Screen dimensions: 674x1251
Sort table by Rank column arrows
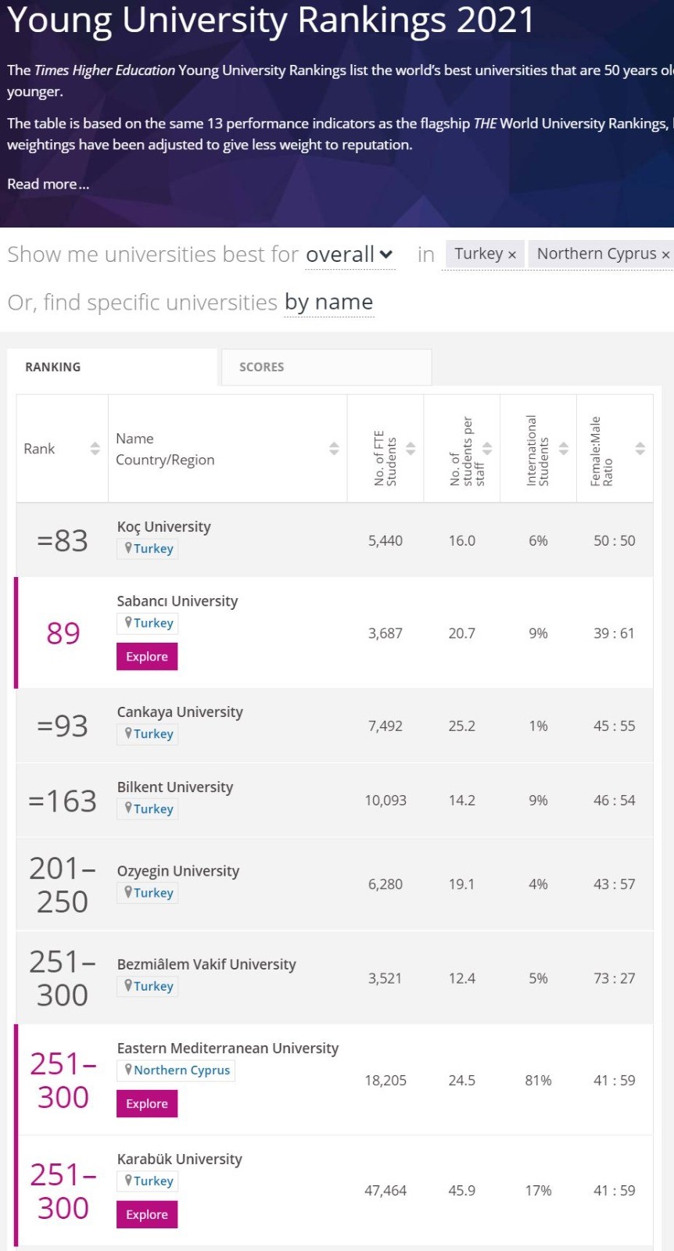pyautogui.click(x=95, y=448)
